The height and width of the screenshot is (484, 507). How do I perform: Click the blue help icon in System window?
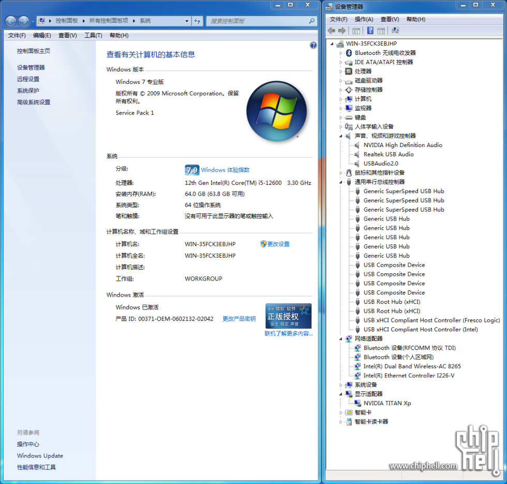(313, 45)
